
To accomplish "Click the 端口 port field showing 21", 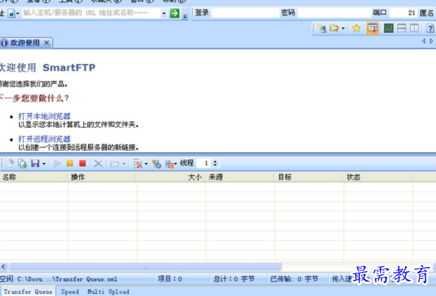I will click(402, 13).
